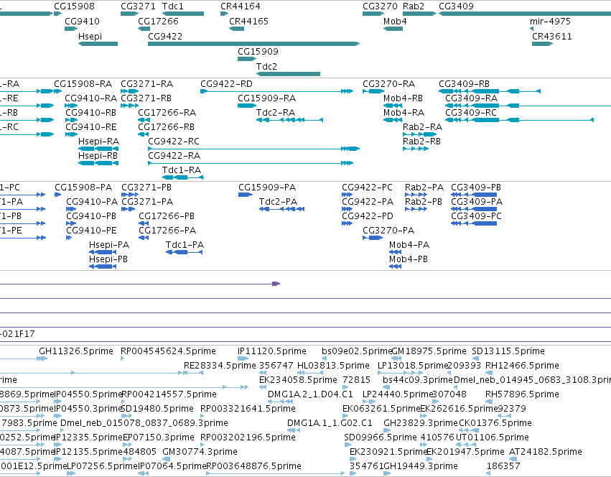Screen dimensions: 611x477
Task: Click the DMG1A.2_1.D04.C1 label
Action: point(310,394)
